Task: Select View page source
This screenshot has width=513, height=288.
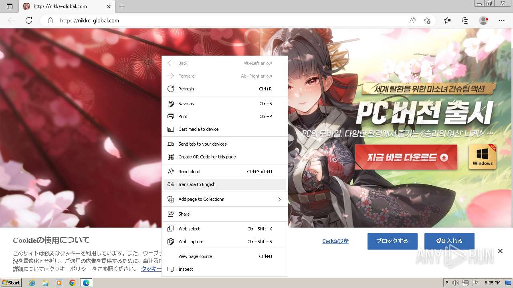Action: (225, 256)
